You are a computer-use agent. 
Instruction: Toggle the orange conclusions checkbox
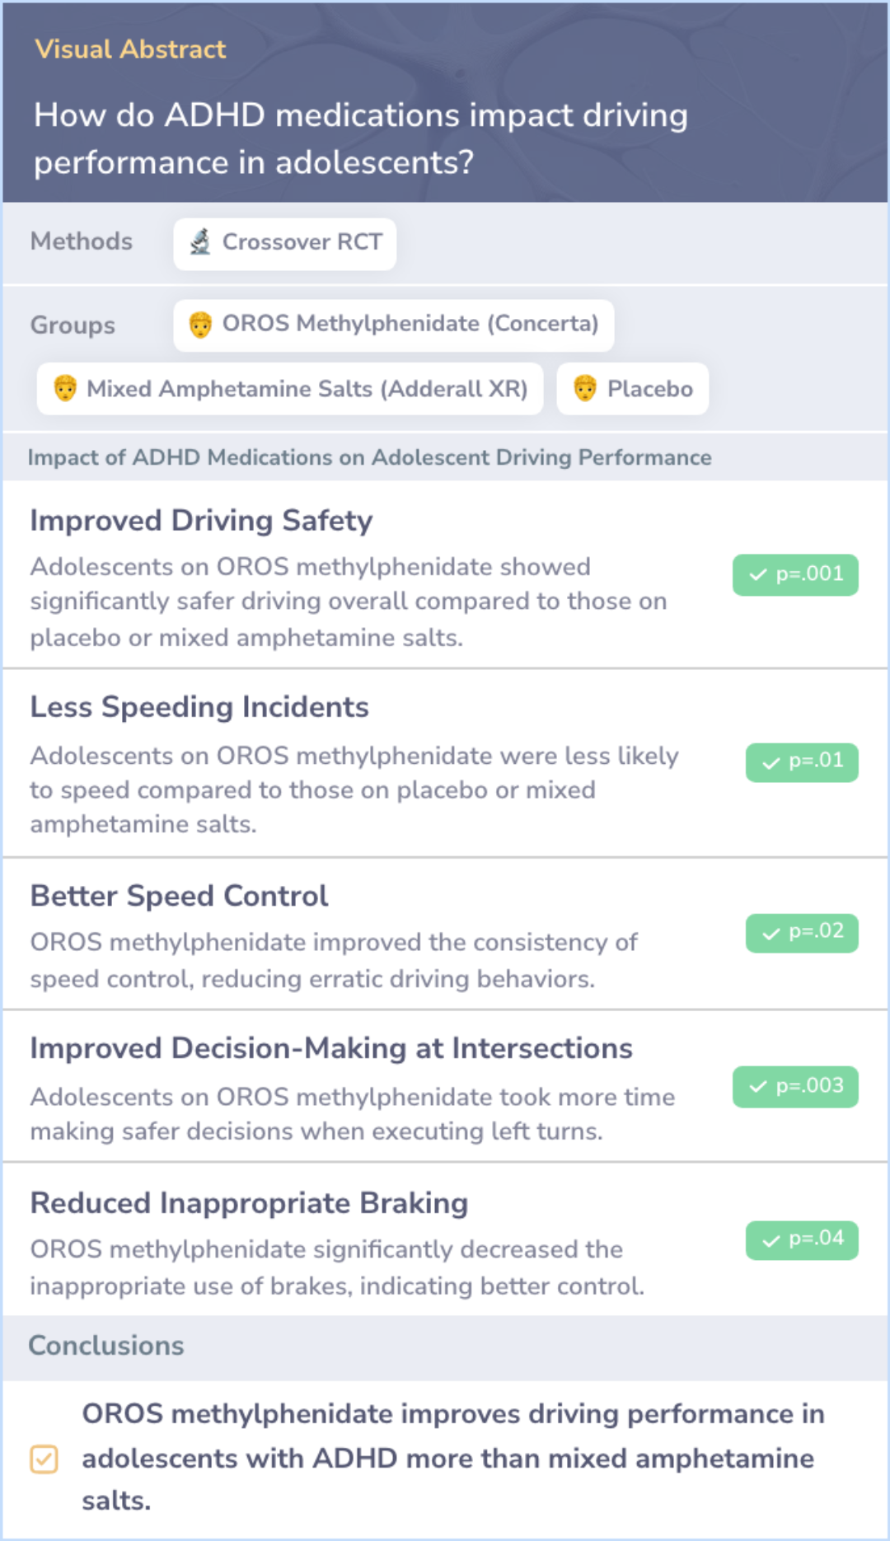[x=44, y=1459]
